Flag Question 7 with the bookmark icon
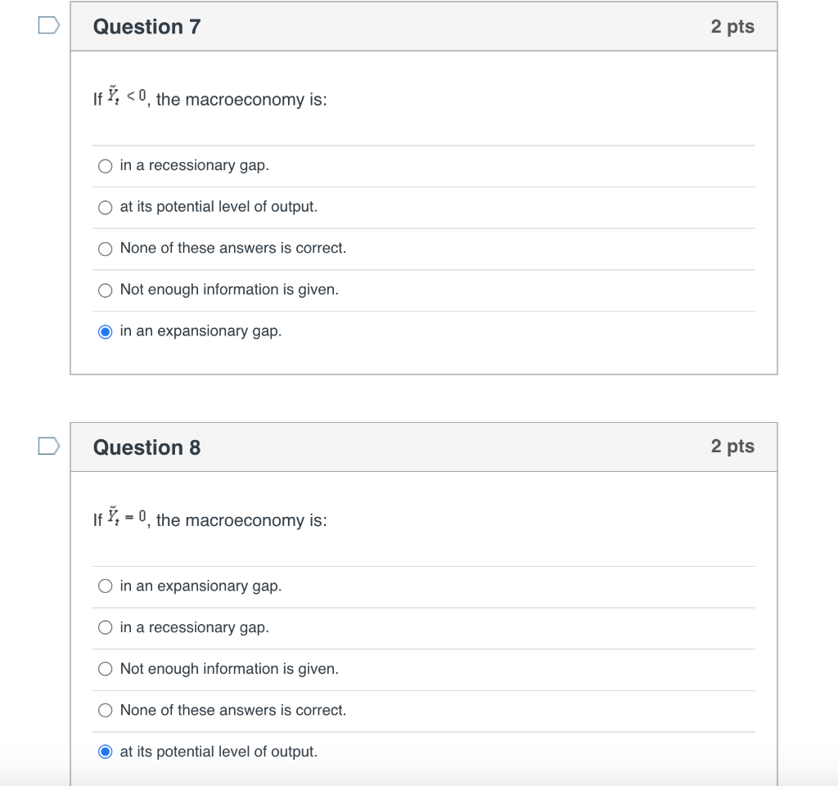838x786 pixels. (x=48, y=26)
